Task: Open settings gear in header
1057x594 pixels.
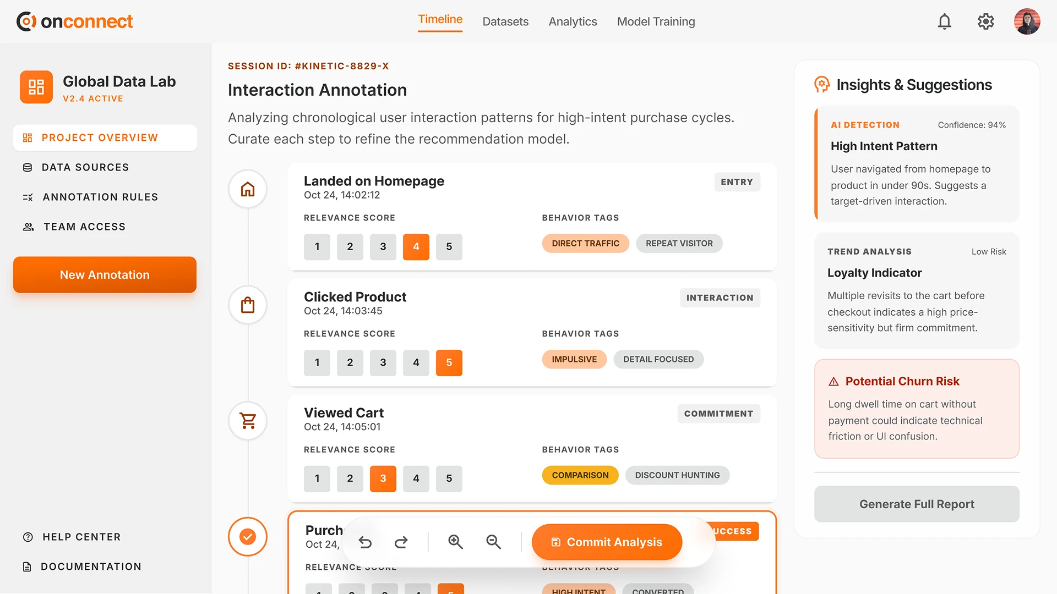Action: (985, 21)
